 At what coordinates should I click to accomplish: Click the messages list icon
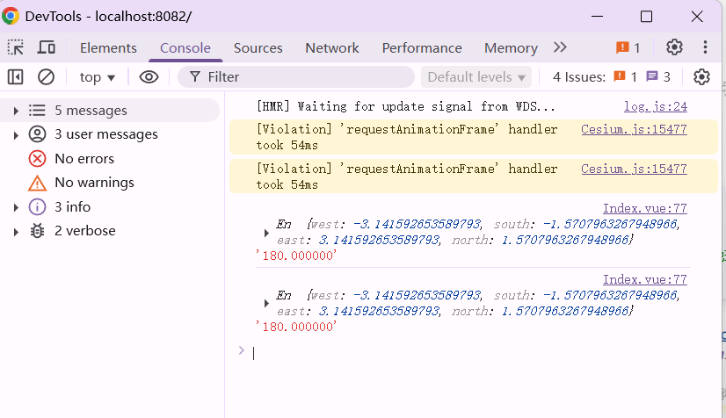coord(37,111)
